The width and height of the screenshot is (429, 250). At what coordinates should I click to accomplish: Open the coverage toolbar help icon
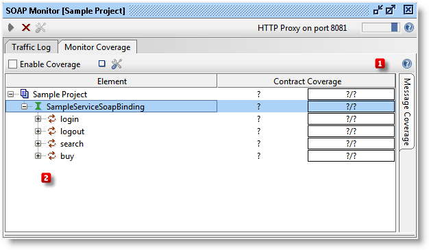point(407,64)
